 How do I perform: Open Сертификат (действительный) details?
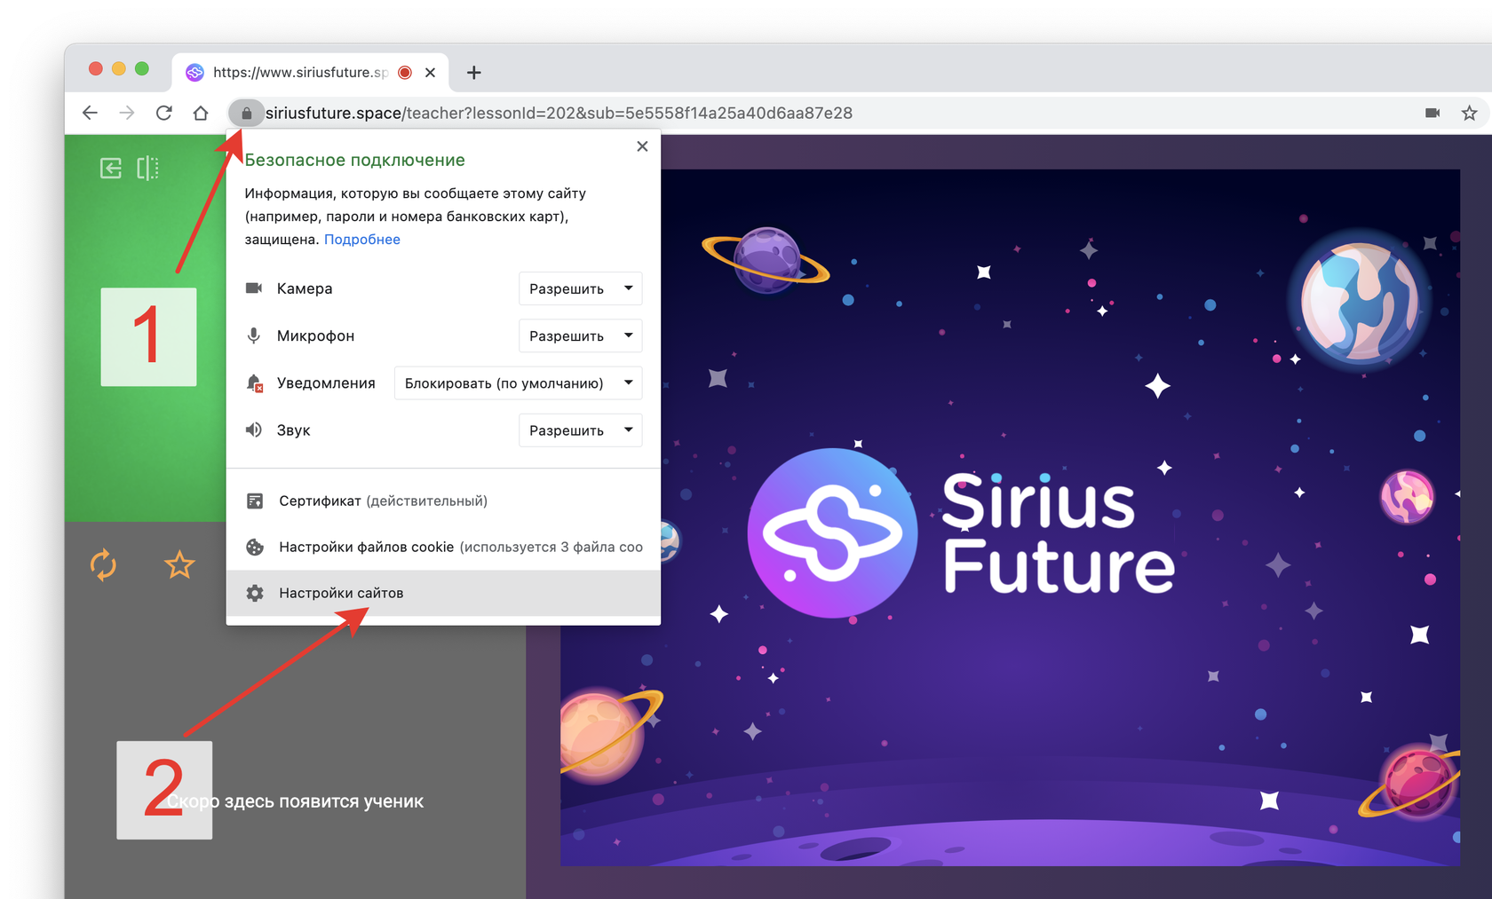(x=443, y=501)
